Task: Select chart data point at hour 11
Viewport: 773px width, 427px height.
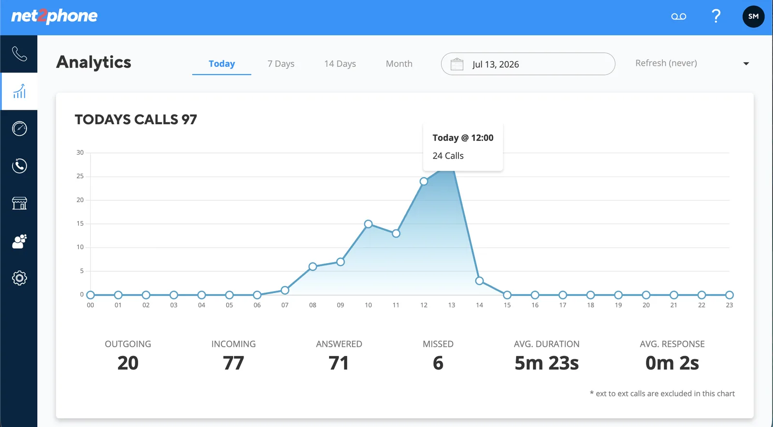Action: pyautogui.click(x=396, y=234)
